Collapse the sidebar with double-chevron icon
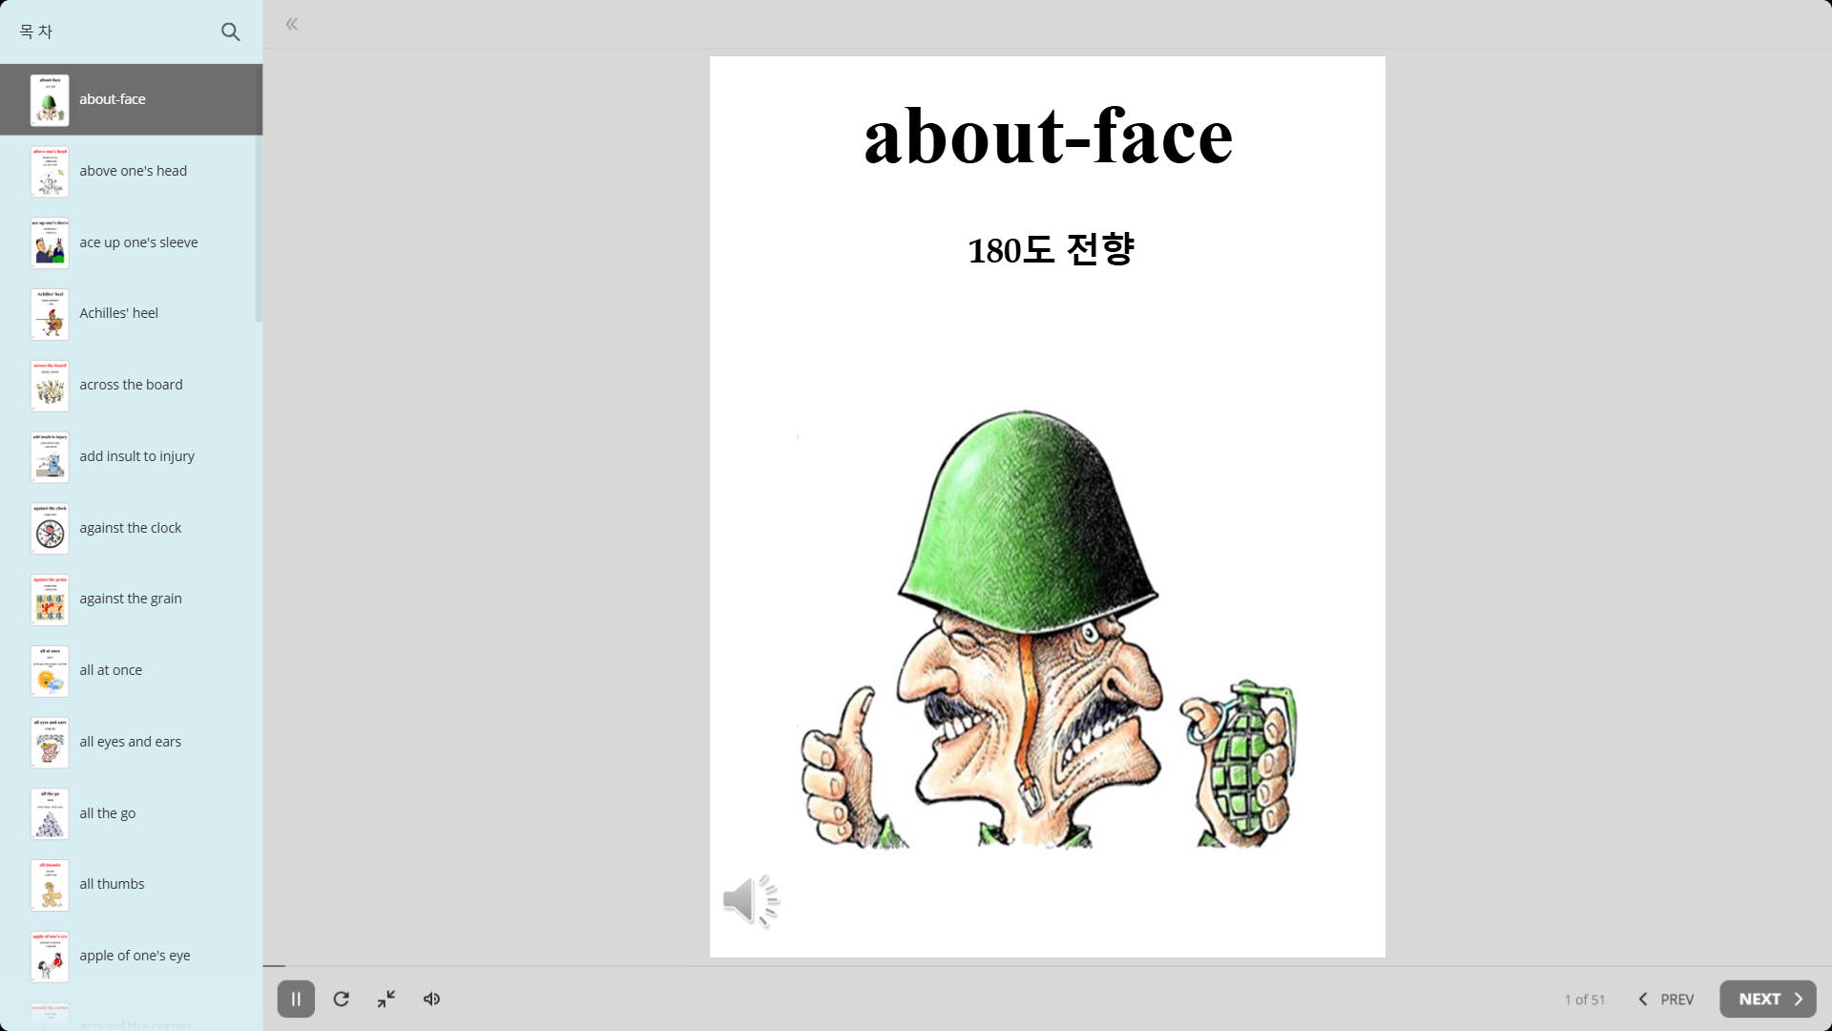 pos(292,24)
